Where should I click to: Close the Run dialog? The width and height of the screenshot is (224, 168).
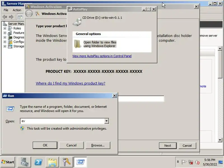[x=115, y=96]
